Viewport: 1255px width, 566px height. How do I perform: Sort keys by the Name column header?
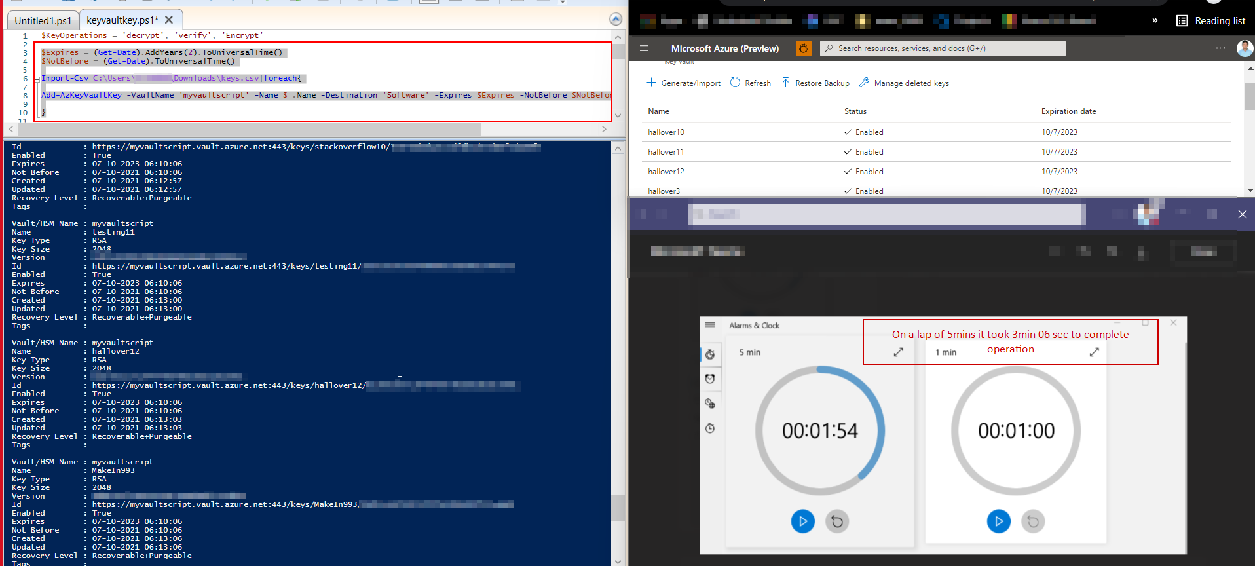tap(658, 111)
